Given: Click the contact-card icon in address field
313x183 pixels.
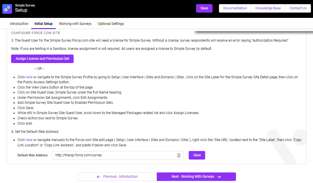Looking at the screenshot, I should (179, 155).
